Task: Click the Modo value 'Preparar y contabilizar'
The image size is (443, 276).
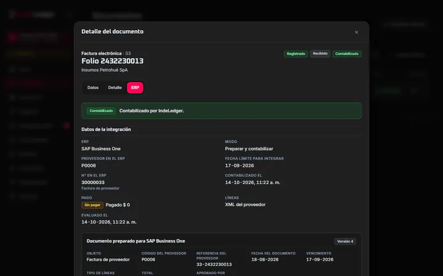Action: click(x=249, y=148)
